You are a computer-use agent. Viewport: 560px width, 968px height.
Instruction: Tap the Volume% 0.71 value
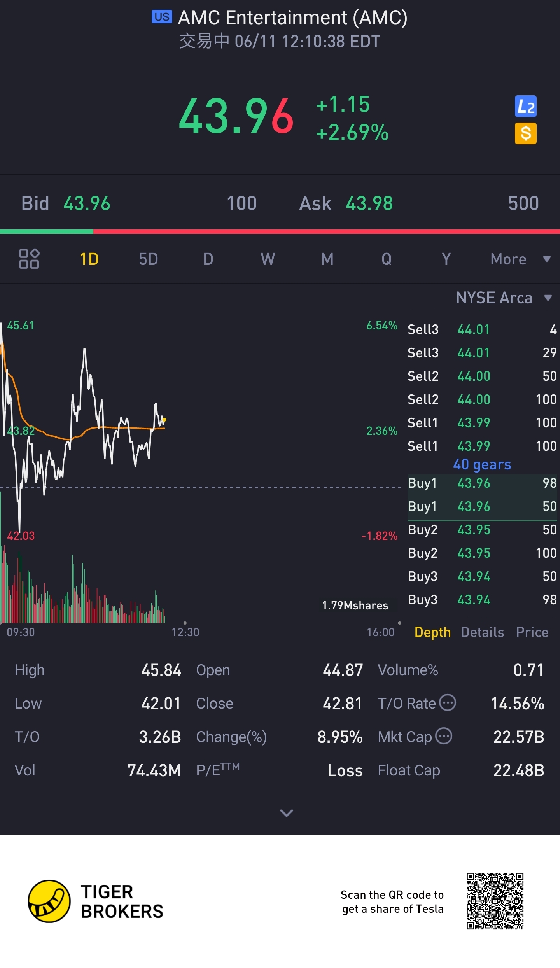(x=528, y=670)
